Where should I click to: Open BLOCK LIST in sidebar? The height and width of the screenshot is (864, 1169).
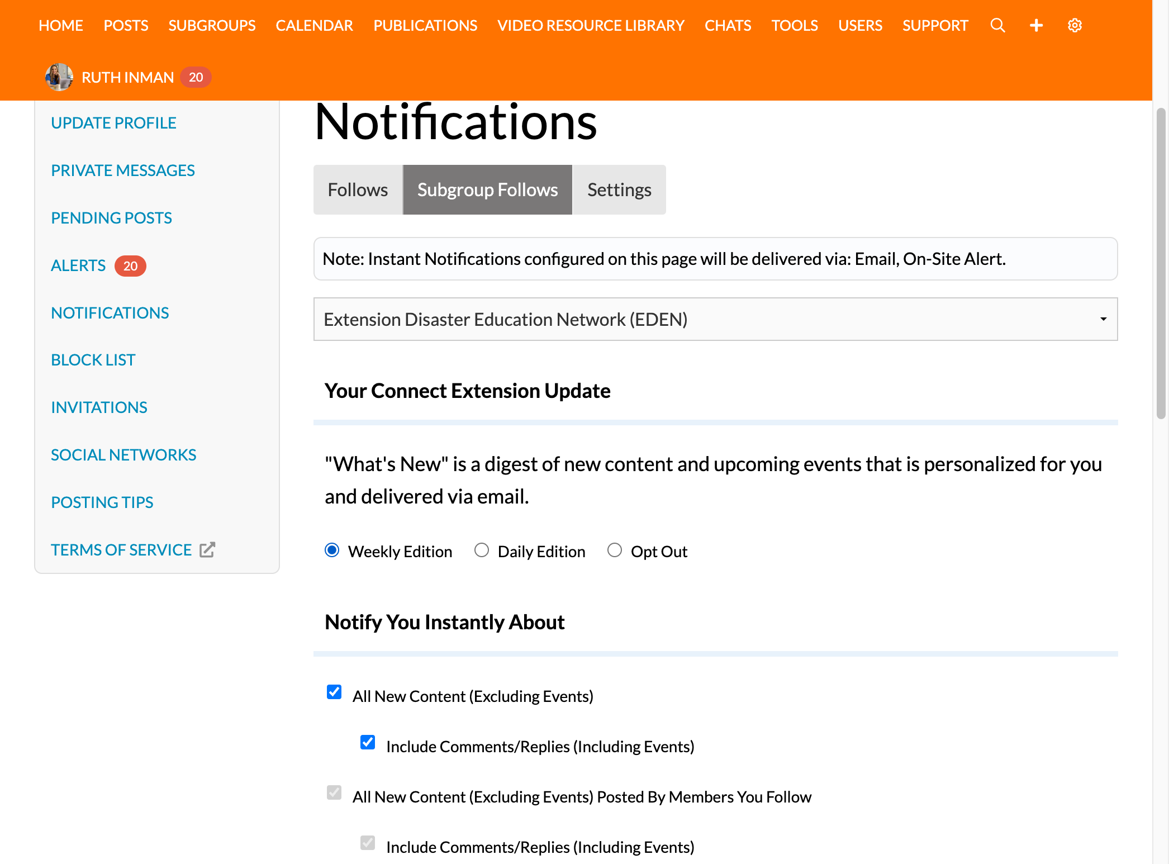pyautogui.click(x=93, y=360)
